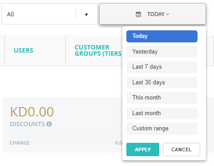The height and width of the screenshot is (166, 214).
Task: Click the KD0.00 discounts amount
Action: click(x=32, y=112)
